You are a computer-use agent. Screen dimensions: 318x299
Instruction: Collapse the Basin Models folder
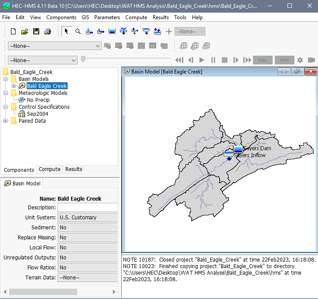coord(6,79)
